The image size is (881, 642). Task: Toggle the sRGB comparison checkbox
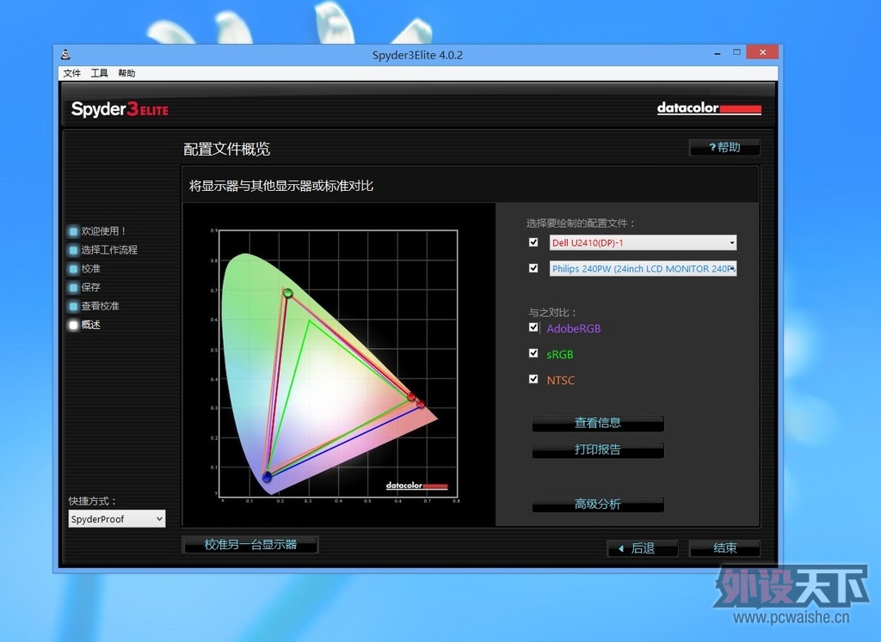(x=533, y=353)
